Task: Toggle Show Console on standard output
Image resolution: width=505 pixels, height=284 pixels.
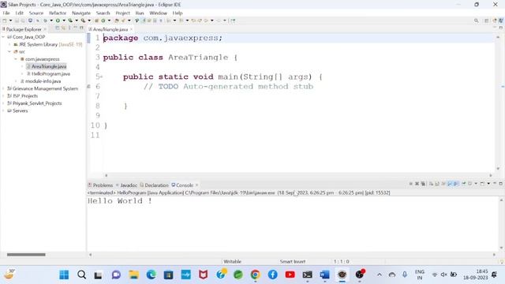Action: tap(450, 184)
